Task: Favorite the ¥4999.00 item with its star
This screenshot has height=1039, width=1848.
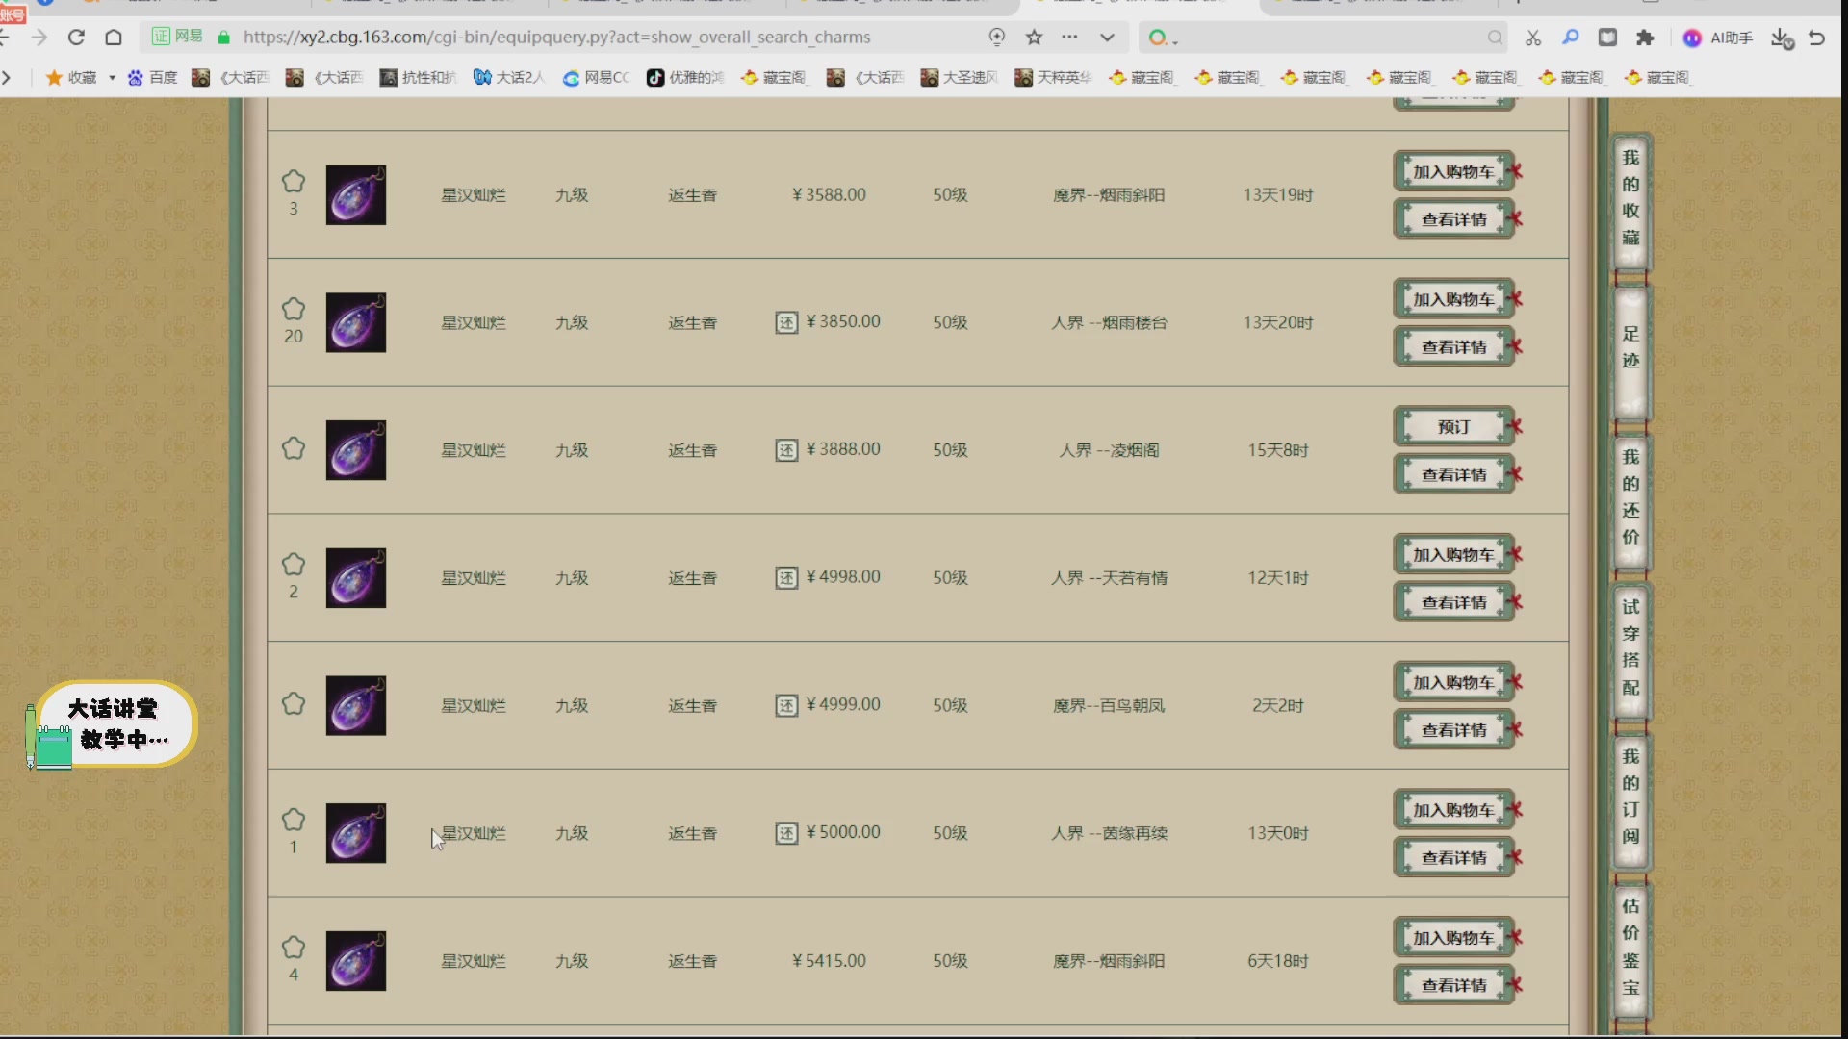Action: 294,703
